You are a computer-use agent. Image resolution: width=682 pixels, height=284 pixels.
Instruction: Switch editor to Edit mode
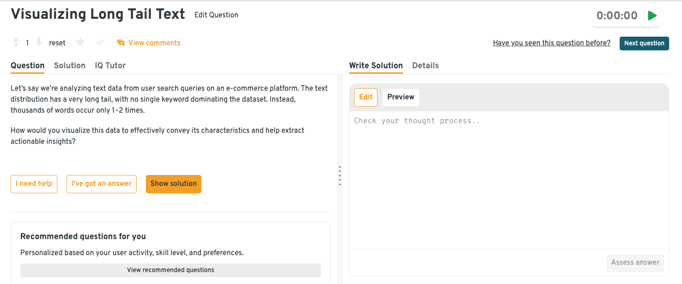click(366, 97)
